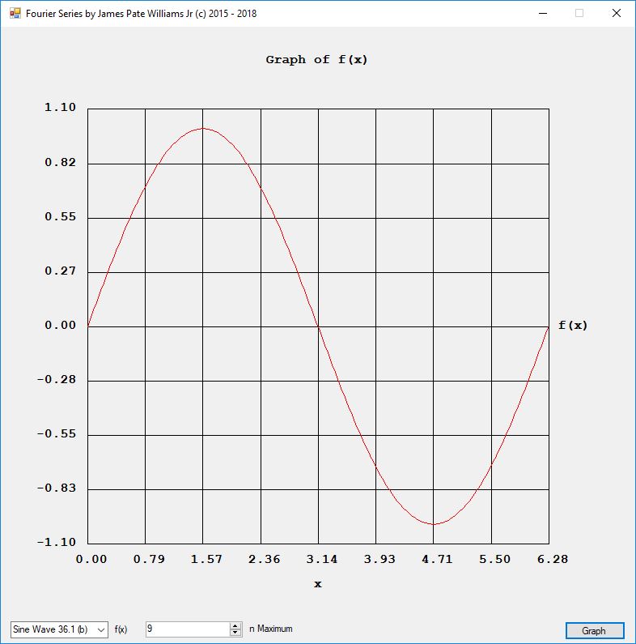Click the x-axis value 6.28
The image size is (636, 644).
point(553,560)
